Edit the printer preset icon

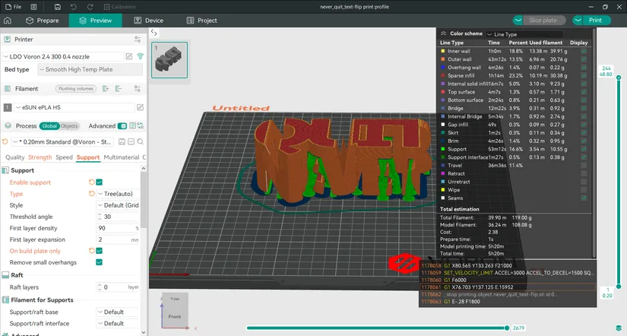pyautogui.click(x=129, y=56)
